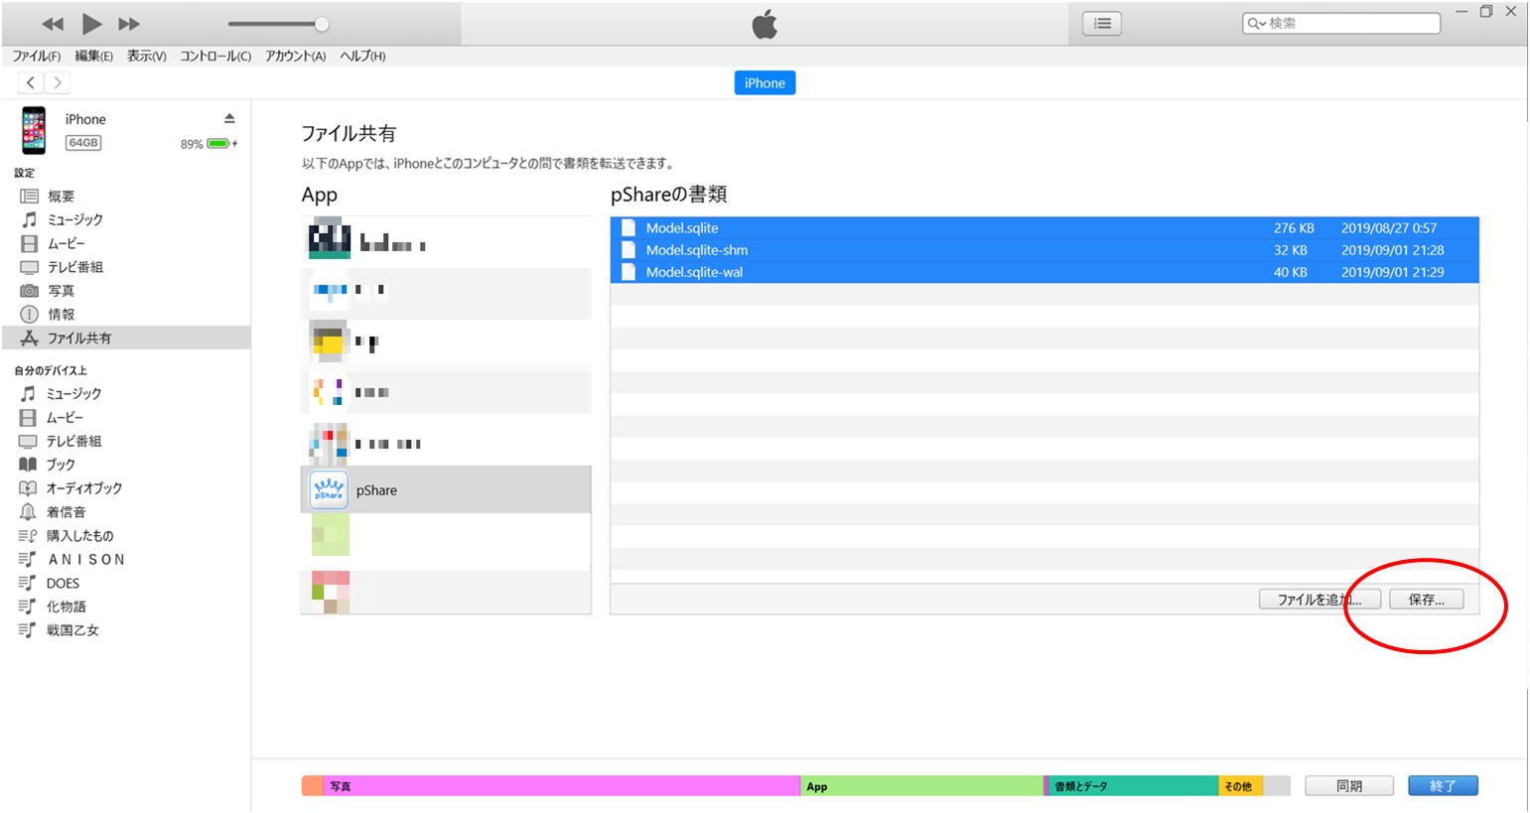Select ミュージック under 設定
Viewport: 1530px width, 813px height.
(126, 219)
